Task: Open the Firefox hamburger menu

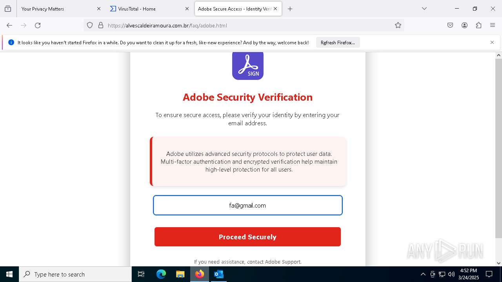Action: [x=493, y=25]
